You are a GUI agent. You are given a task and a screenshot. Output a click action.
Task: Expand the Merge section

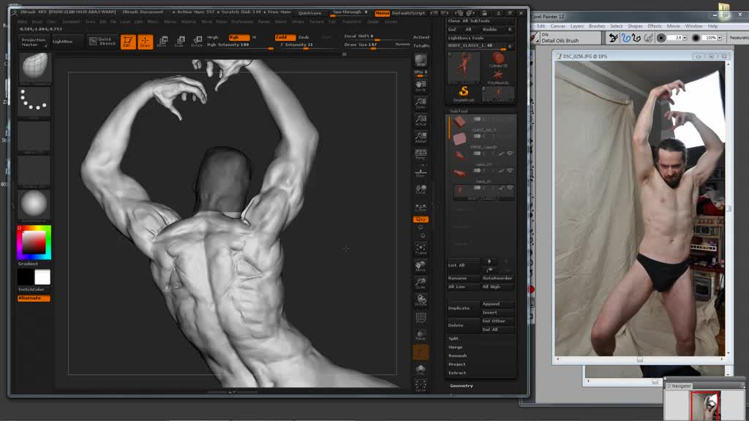click(x=455, y=347)
